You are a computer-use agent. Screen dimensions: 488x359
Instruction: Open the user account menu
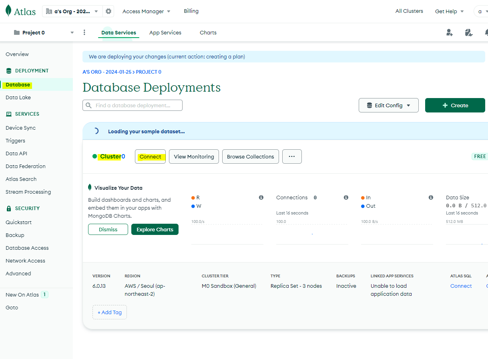click(x=481, y=11)
